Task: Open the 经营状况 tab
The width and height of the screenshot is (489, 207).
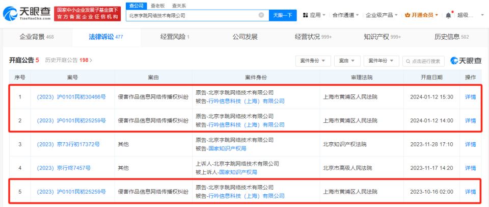Action: point(313,37)
